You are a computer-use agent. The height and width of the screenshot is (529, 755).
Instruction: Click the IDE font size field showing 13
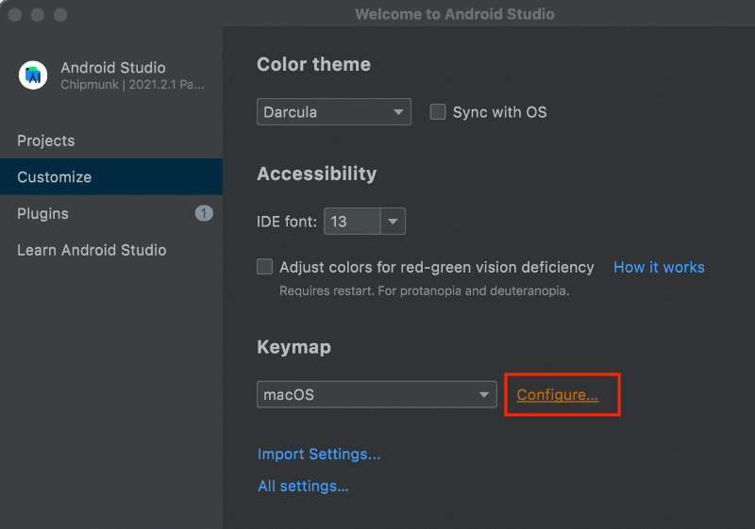pos(352,222)
